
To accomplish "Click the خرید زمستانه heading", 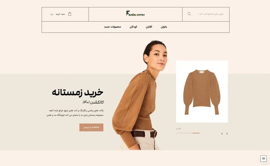I will 78,92.
